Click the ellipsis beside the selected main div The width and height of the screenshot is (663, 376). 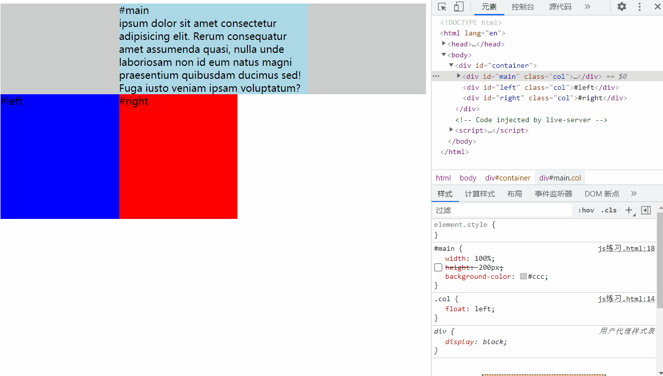pyautogui.click(x=436, y=76)
